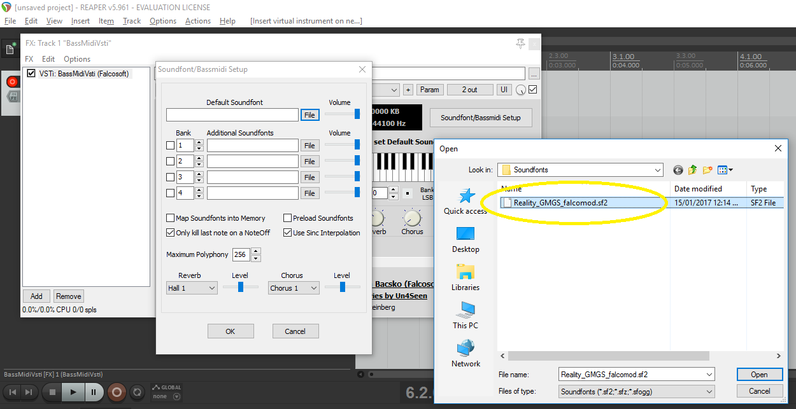
Task: Open the Reverb type dropdown (Hall 1)
Action: click(x=192, y=288)
